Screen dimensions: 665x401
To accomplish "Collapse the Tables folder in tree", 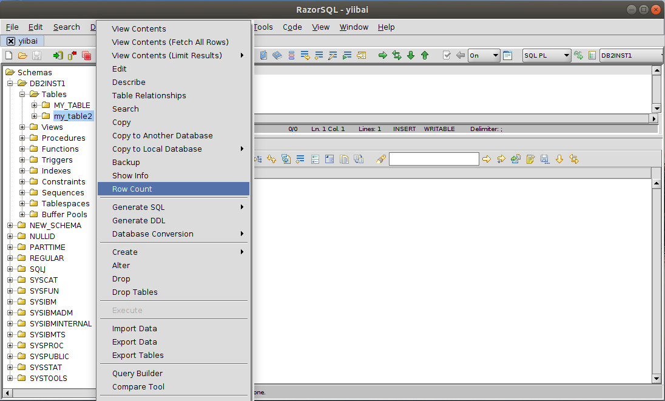I will 22,95.
